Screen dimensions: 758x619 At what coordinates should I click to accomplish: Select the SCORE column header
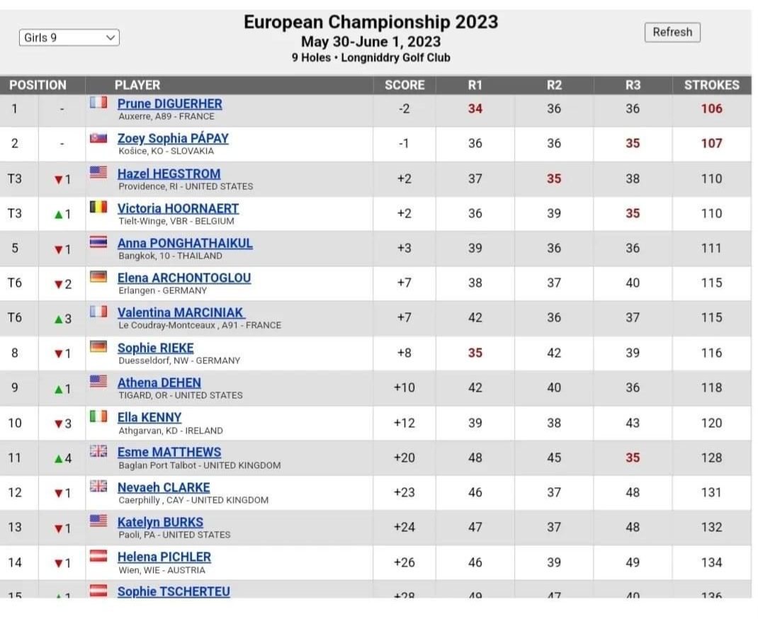[x=404, y=85]
